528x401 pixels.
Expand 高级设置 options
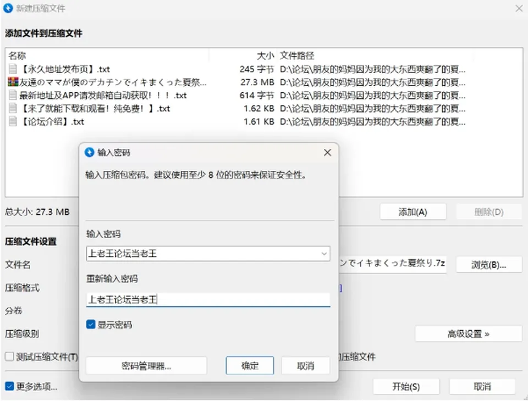tap(469, 334)
